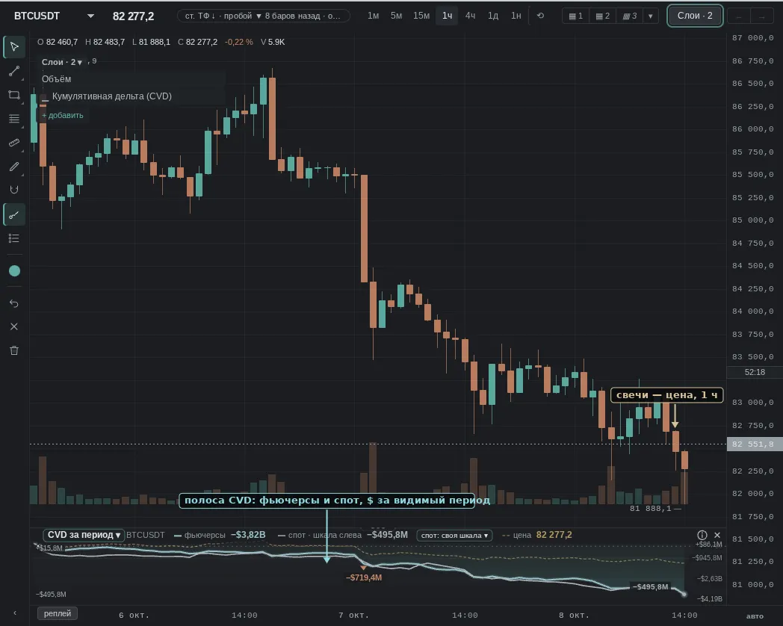Click the X cancel icon in the left toolbar
The width and height of the screenshot is (783, 626).
14,326
